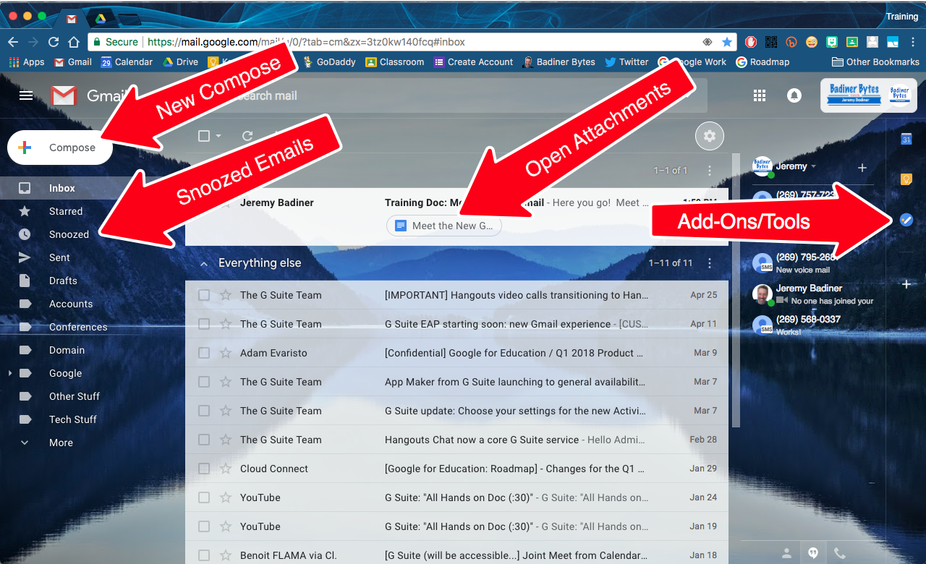Image resolution: width=926 pixels, height=564 pixels.
Task: Open Google Tasks in the side panel
Action: click(x=906, y=220)
